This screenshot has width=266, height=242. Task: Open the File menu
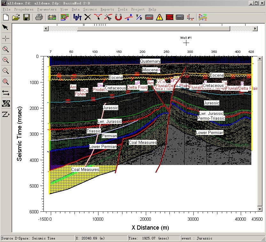[x=7, y=10]
